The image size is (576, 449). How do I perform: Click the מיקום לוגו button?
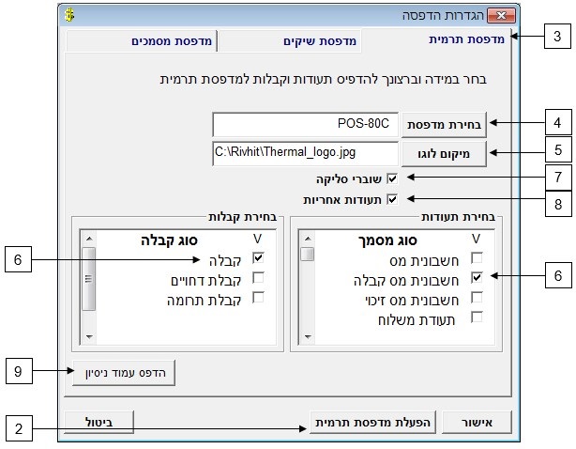(444, 154)
